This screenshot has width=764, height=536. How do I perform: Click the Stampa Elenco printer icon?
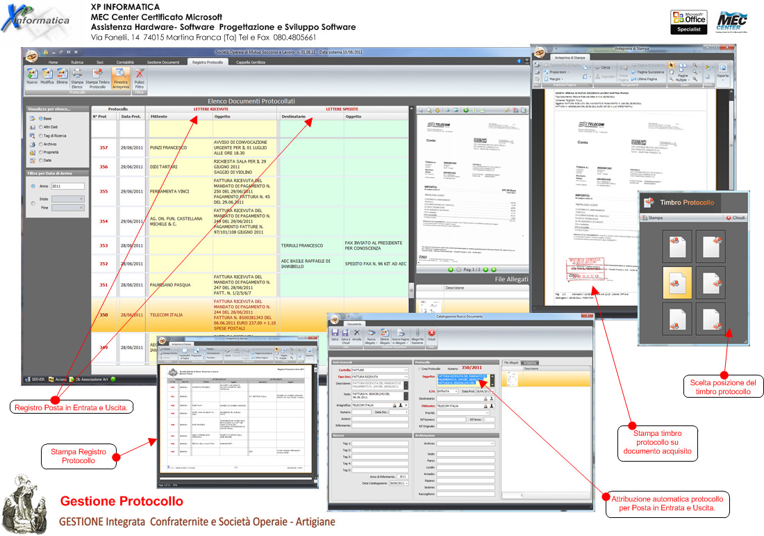77,74
